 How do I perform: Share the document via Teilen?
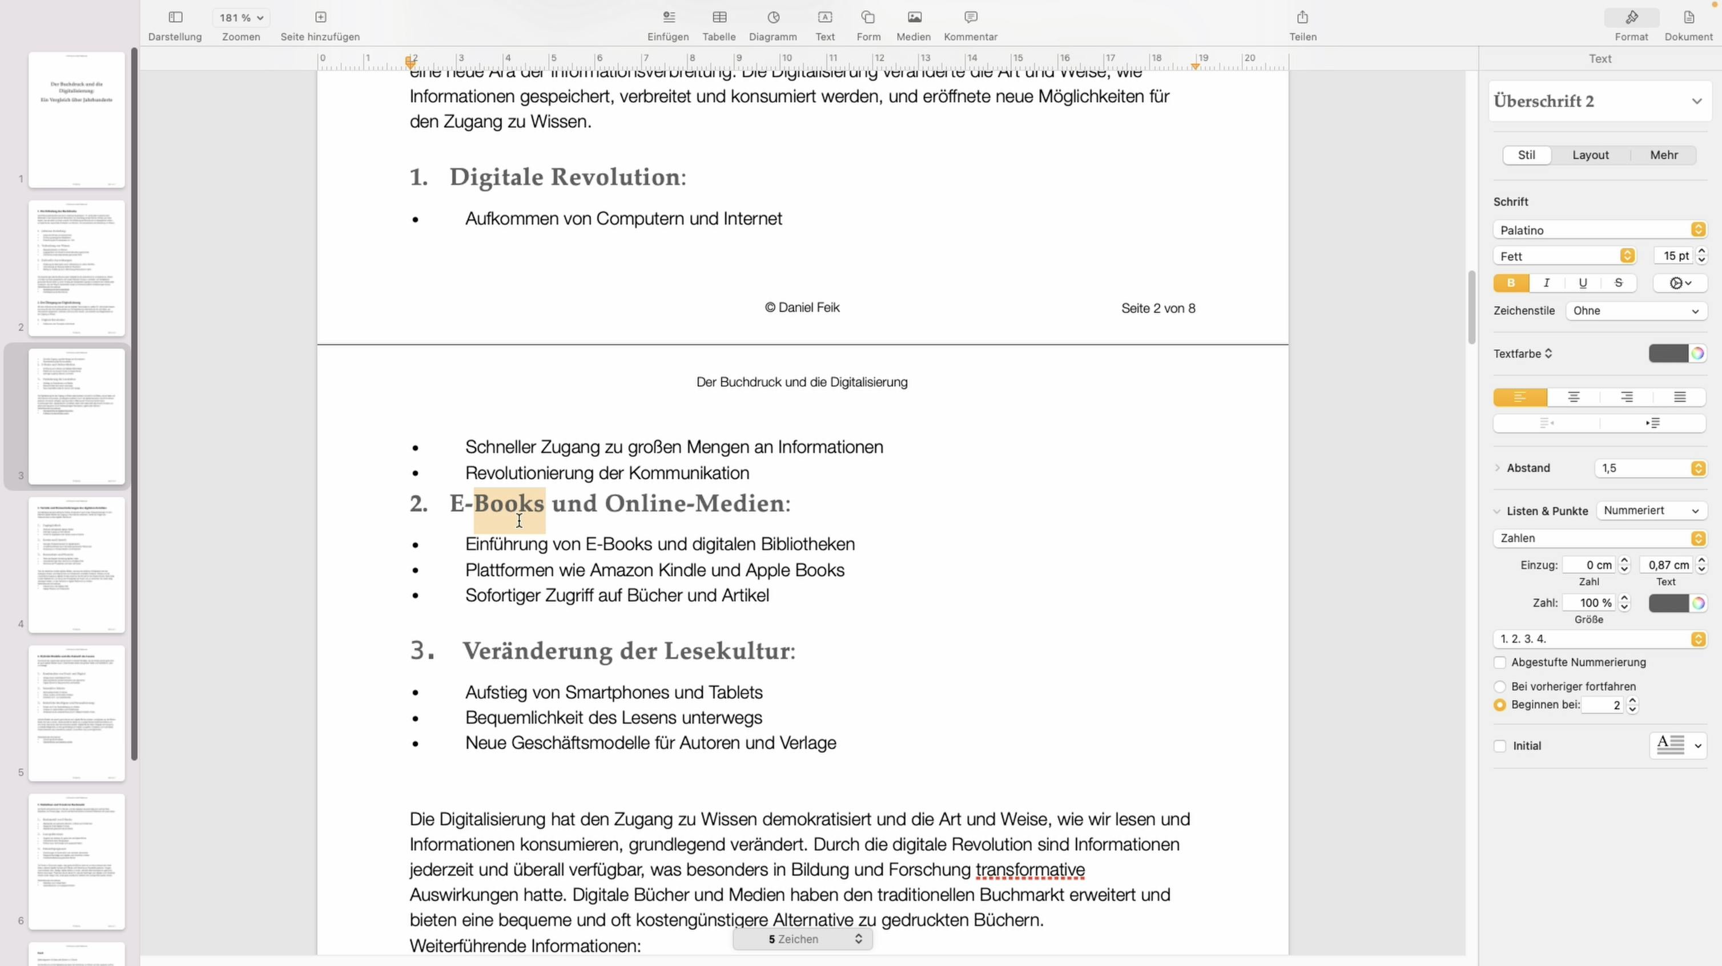pos(1302,25)
